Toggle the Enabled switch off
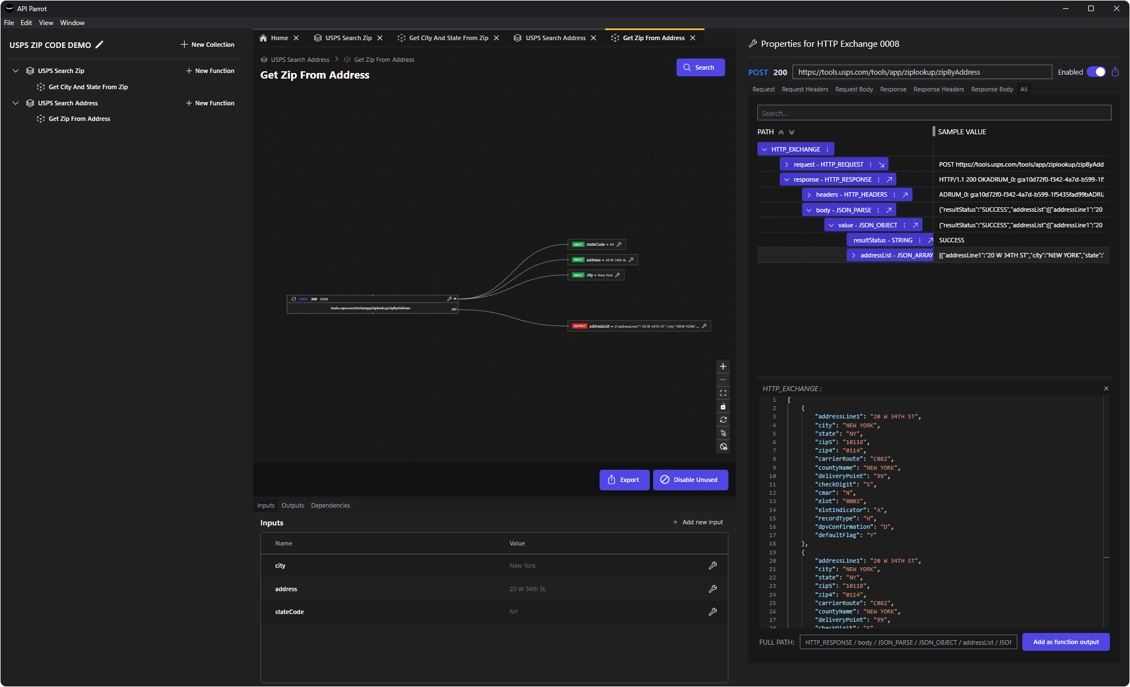This screenshot has width=1130, height=687. [x=1096, y=72]
